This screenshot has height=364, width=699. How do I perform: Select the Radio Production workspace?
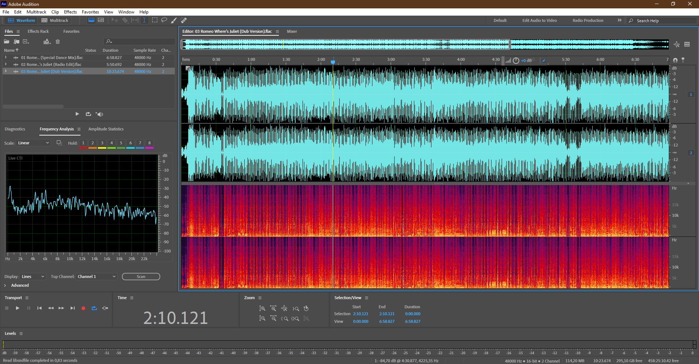[588, 20]
